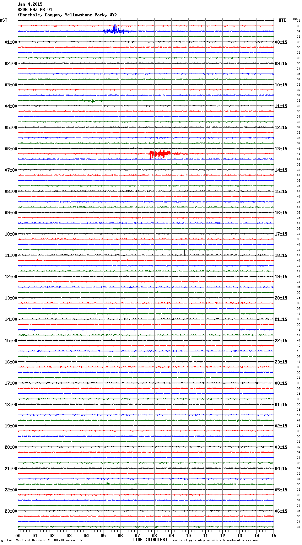Click the "Each Vertical Division = 400.00 microvolts" note
This screenshot has height=545, width=302.
pos(45,540)
